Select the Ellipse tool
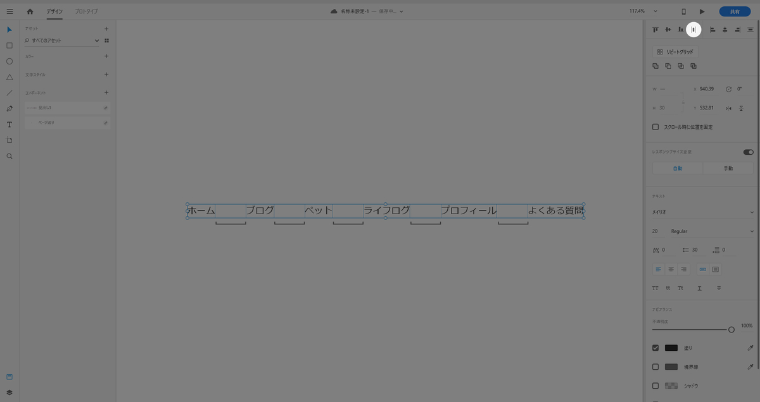760x402 pixels. (9, 61)
